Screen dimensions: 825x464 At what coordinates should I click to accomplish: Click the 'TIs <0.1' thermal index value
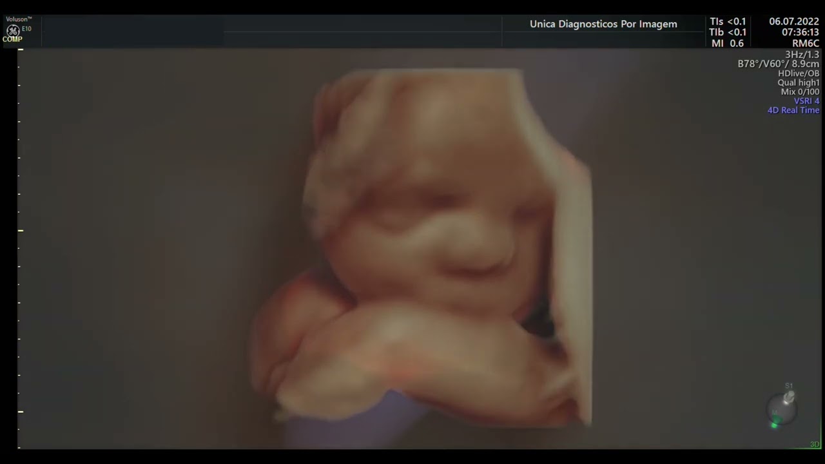pyautogui.click(x=728, y=21)
